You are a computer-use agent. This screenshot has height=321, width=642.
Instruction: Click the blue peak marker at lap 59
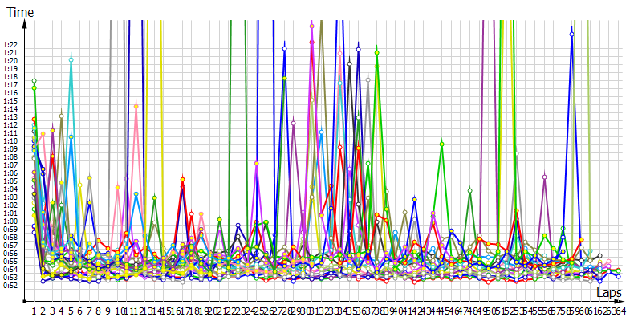click(572, 34)
